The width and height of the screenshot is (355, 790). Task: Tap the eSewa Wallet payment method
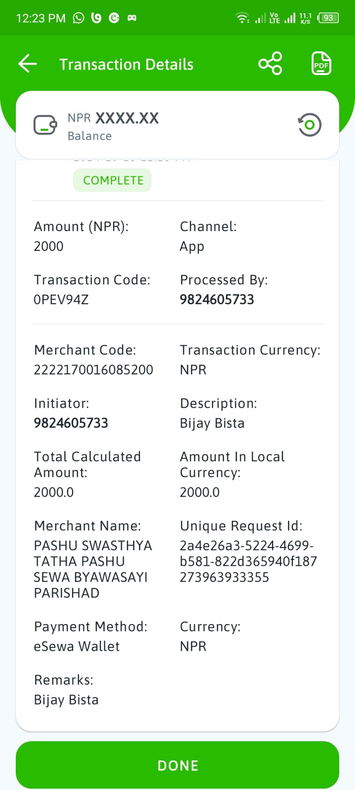[76, 646]
